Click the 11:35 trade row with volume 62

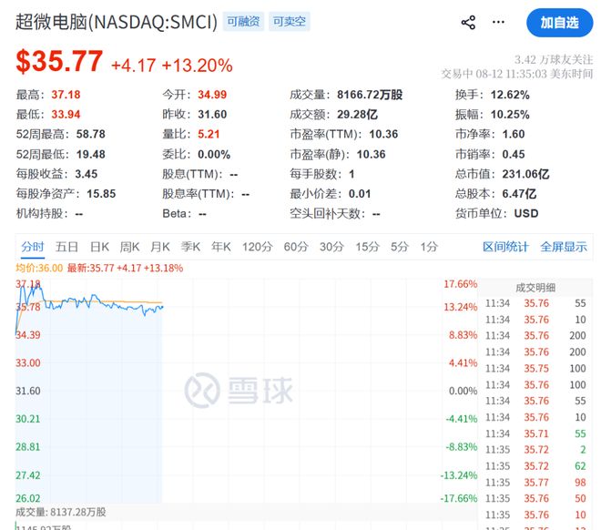pos(535,466)
